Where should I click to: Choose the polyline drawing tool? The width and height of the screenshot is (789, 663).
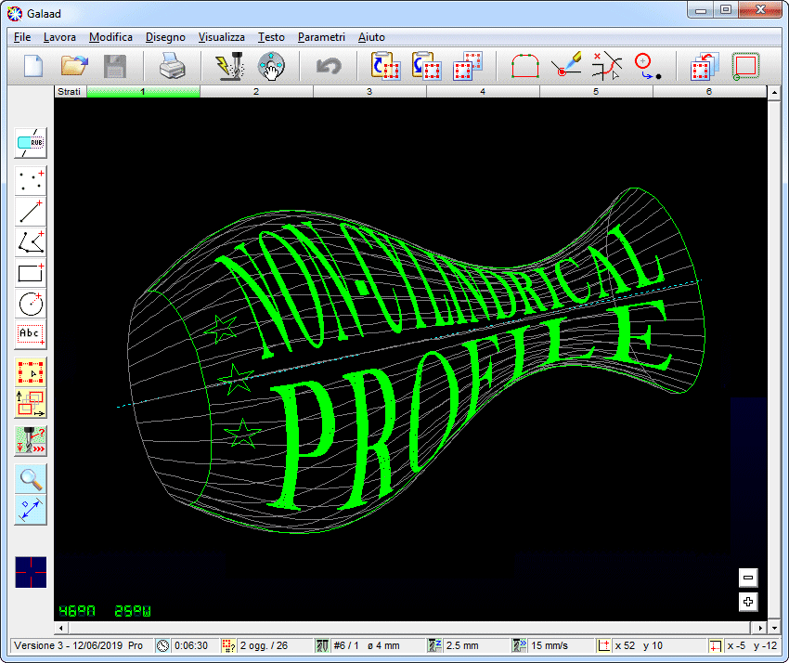[31, 242]
